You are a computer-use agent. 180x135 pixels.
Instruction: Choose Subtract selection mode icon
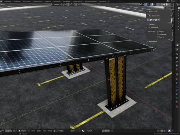(x=153, y=20)
